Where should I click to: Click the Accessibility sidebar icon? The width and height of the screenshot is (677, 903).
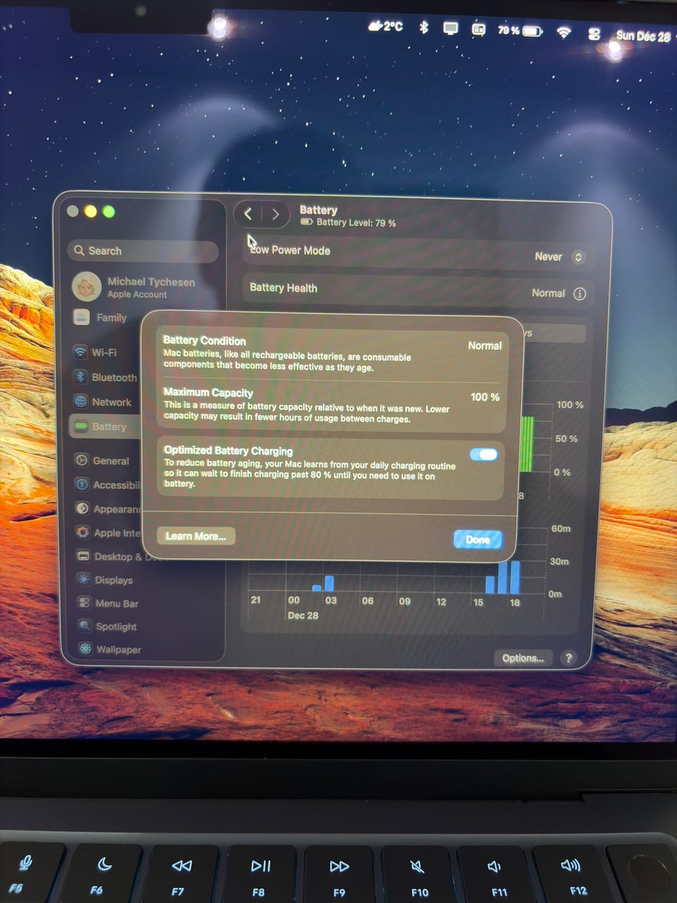point(82,485)
